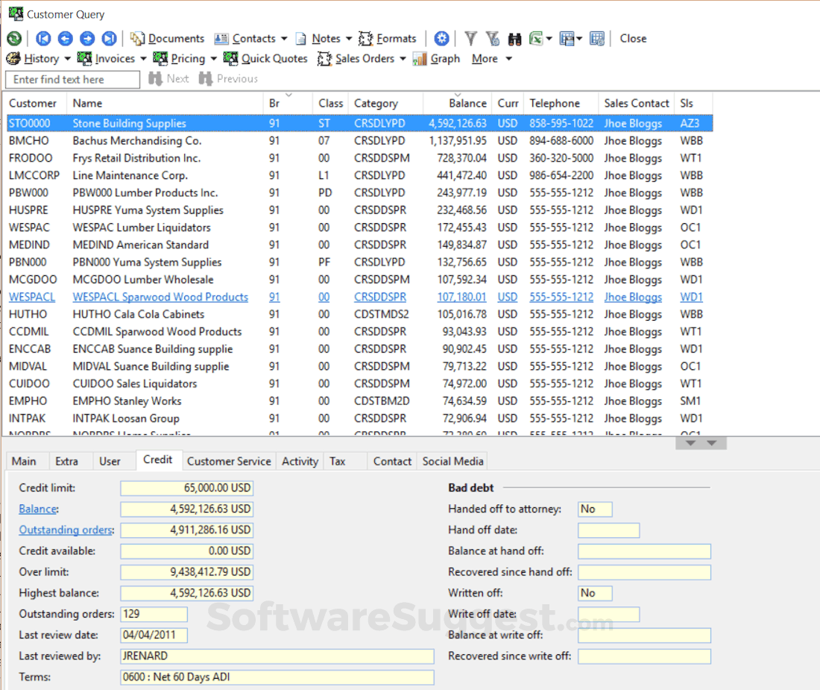Click the binoculars search icon
Viewport: 820px width, 690px height.
click(x=514, y=39)
